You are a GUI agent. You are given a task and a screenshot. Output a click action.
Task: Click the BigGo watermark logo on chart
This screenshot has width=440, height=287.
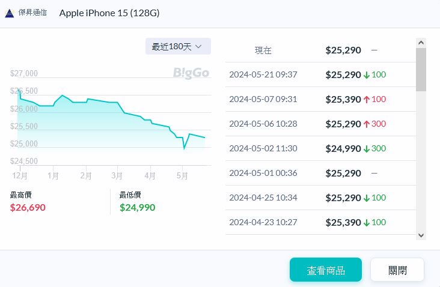191,73
